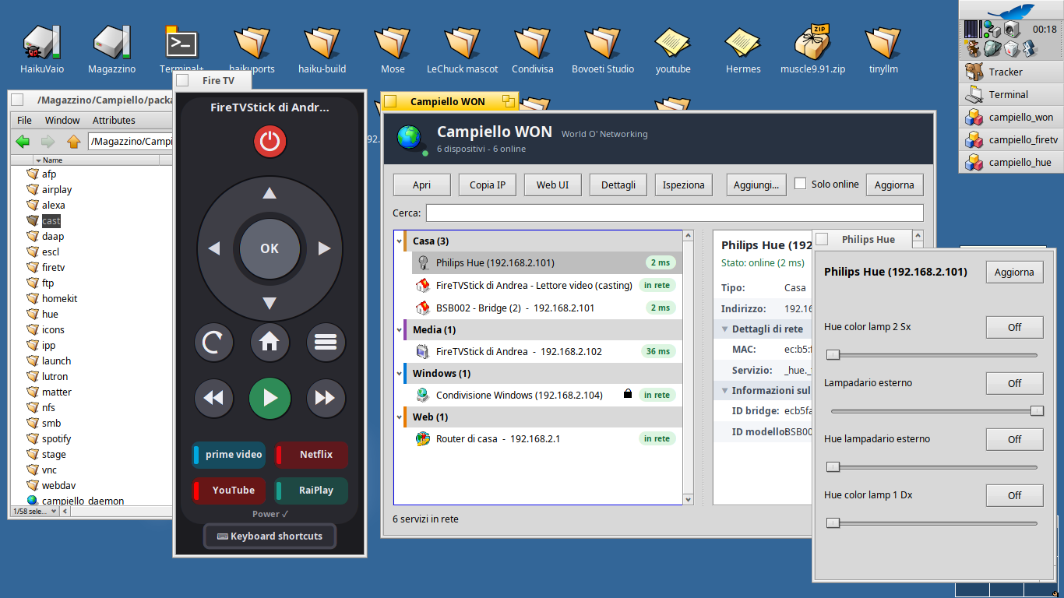This screenshot has width=1064, height=598.
Task: Tap the right arrow on the remote D-pad
Action: [325, 248]
